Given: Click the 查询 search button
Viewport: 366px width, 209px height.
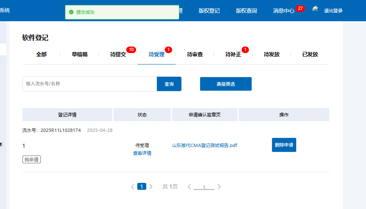Looking at the screenshot, I should 169,84.
